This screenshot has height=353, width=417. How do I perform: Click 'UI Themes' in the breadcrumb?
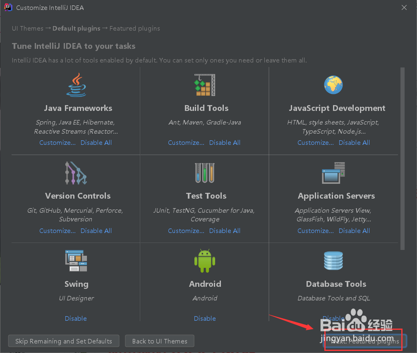pos(28,29)
